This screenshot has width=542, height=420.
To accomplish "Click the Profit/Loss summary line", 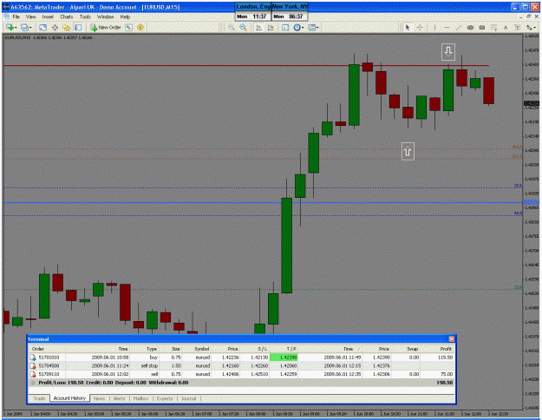I will click(242, 383).
